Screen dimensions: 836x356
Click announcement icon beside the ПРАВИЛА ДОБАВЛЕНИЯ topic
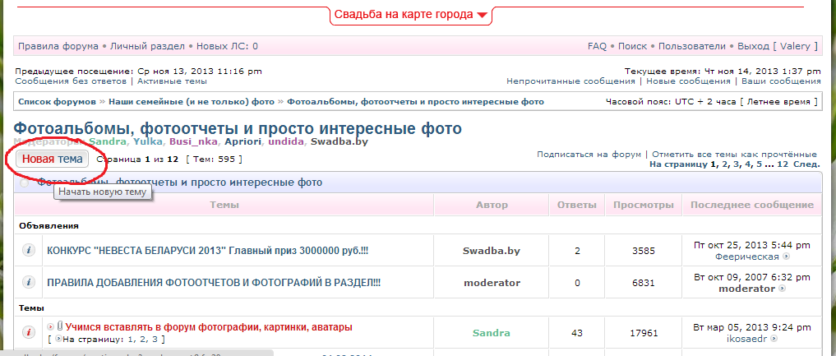point(28,283)
